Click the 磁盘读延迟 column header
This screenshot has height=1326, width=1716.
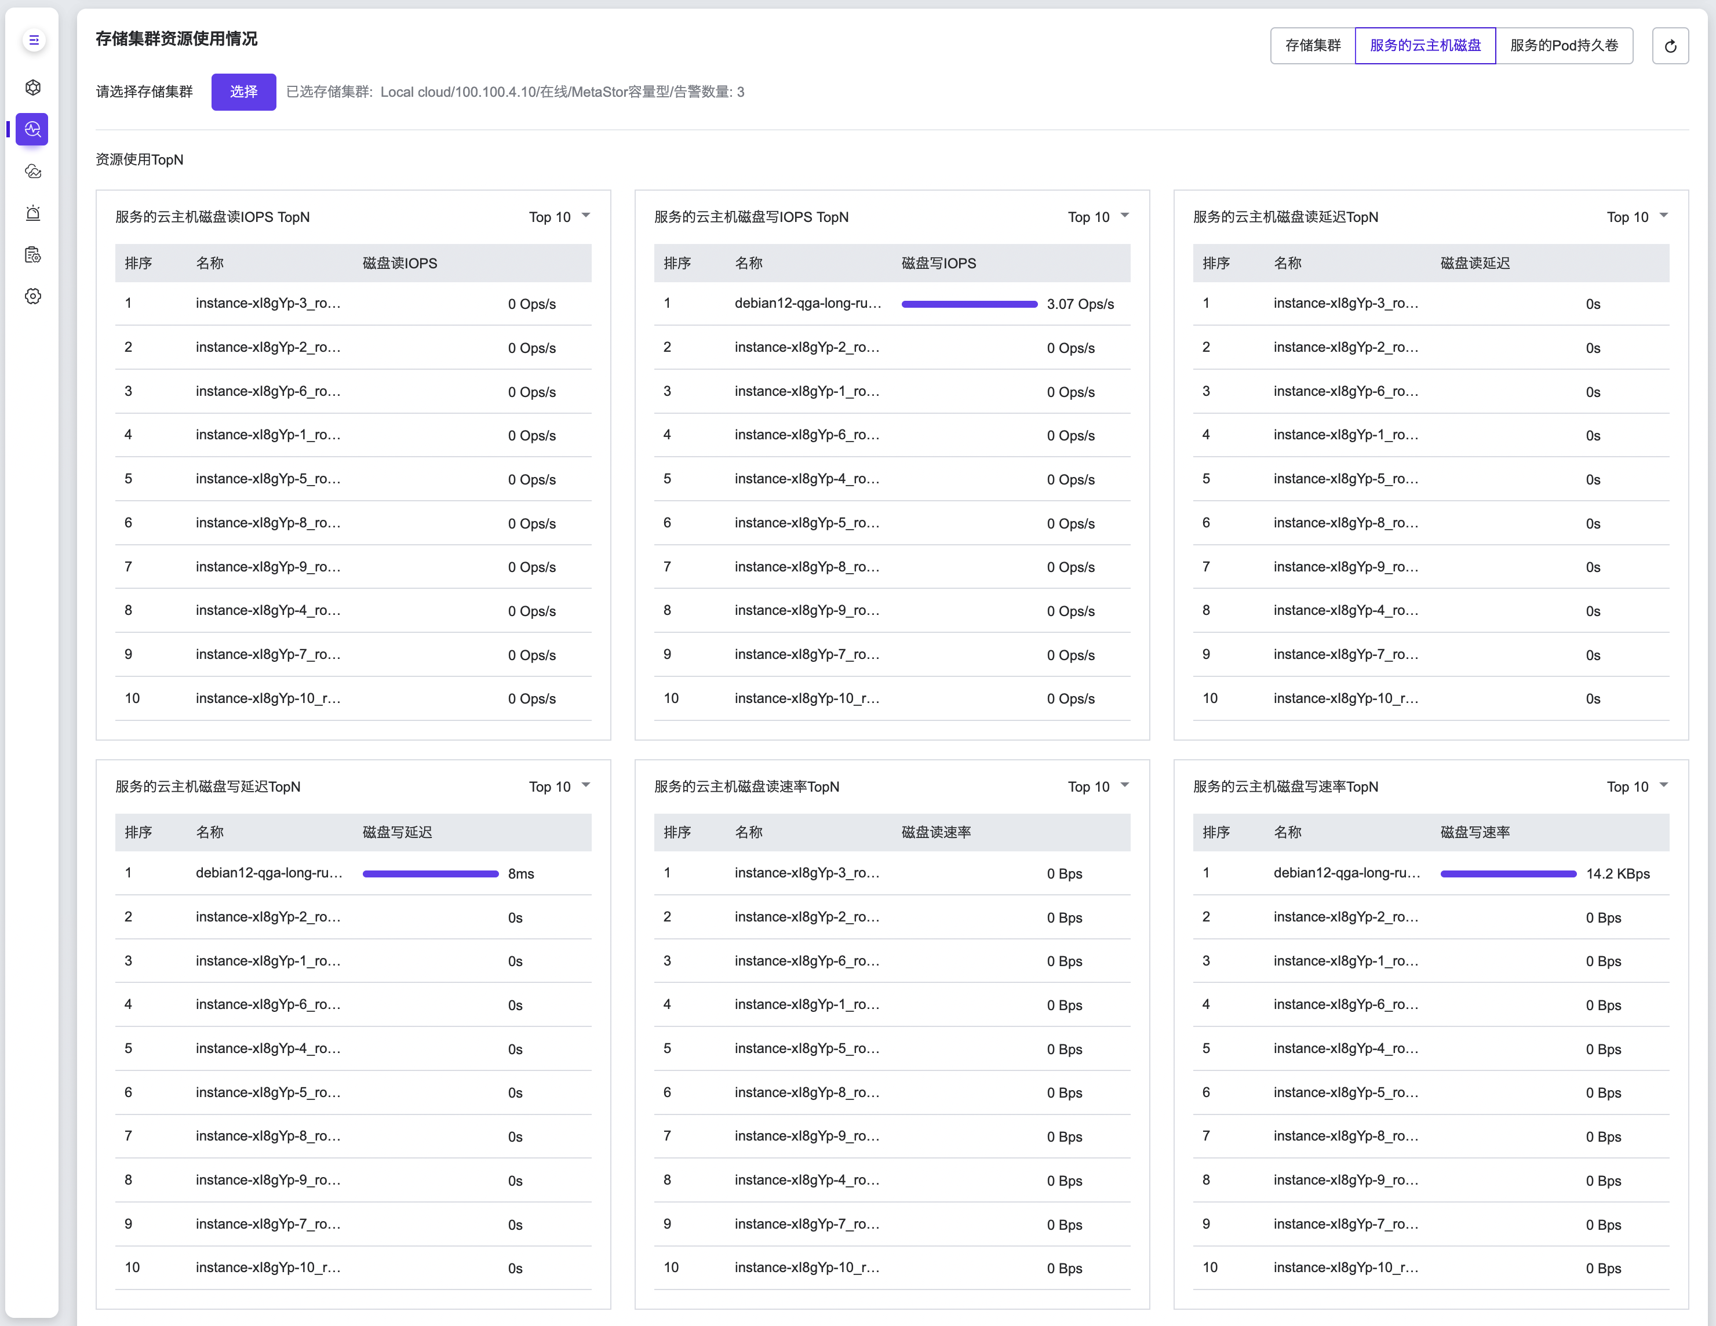1475,263
